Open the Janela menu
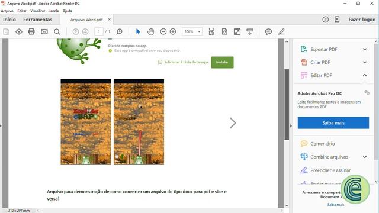The width and height of the screenshot is (379, 213). pos(54,11)
